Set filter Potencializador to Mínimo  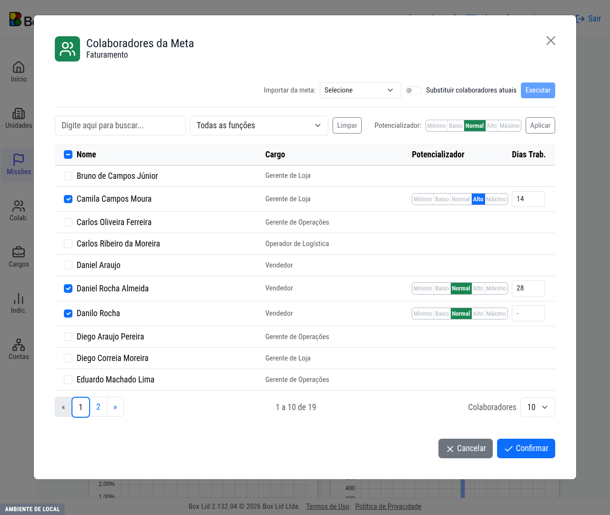coord(437,126)
